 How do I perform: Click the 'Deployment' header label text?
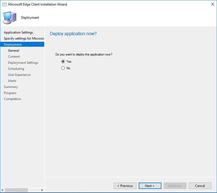30,18
